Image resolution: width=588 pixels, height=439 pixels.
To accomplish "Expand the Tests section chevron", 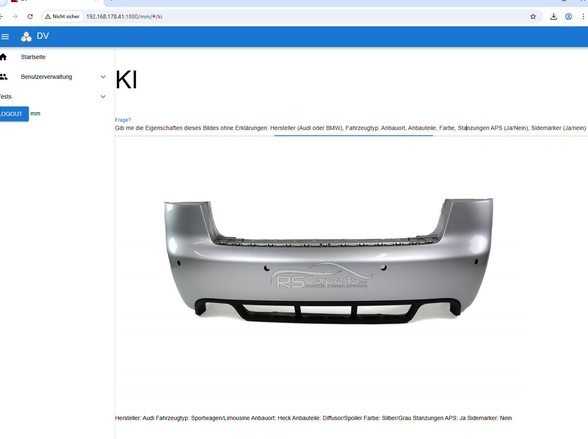I will pos(103,97).
